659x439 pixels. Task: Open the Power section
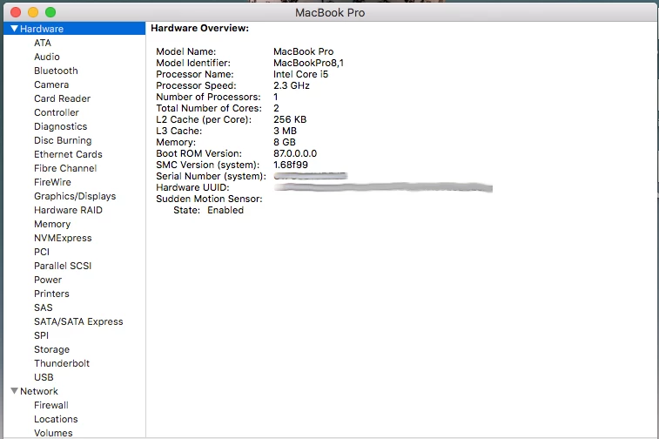coord(48,280)
